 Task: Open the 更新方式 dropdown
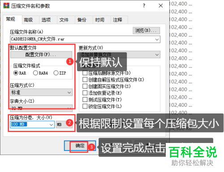tap(120, 55)
